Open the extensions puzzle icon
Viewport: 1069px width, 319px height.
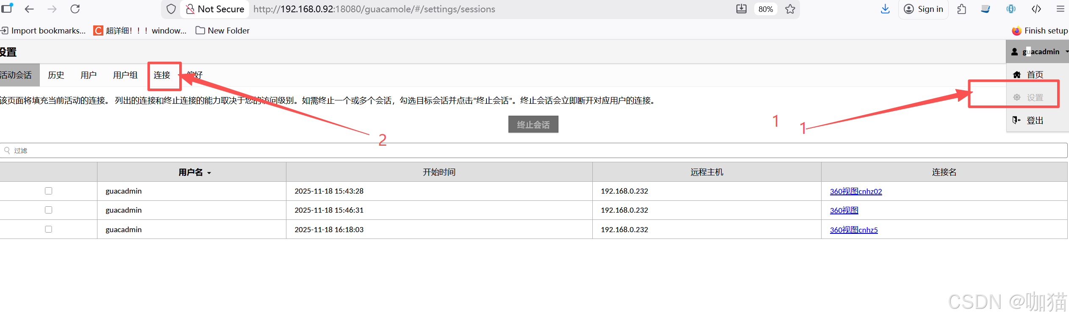(x=961, y=9)
